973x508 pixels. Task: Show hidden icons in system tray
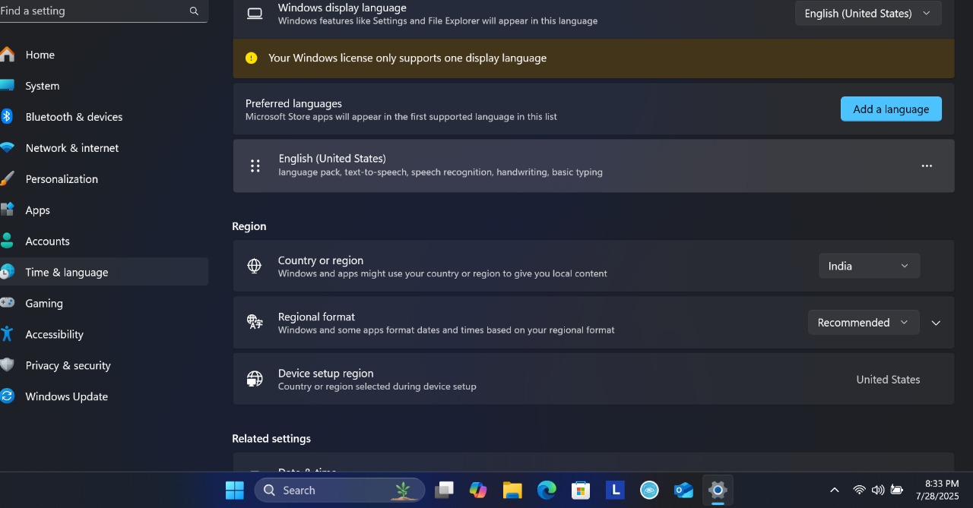[x=834, y=490]
